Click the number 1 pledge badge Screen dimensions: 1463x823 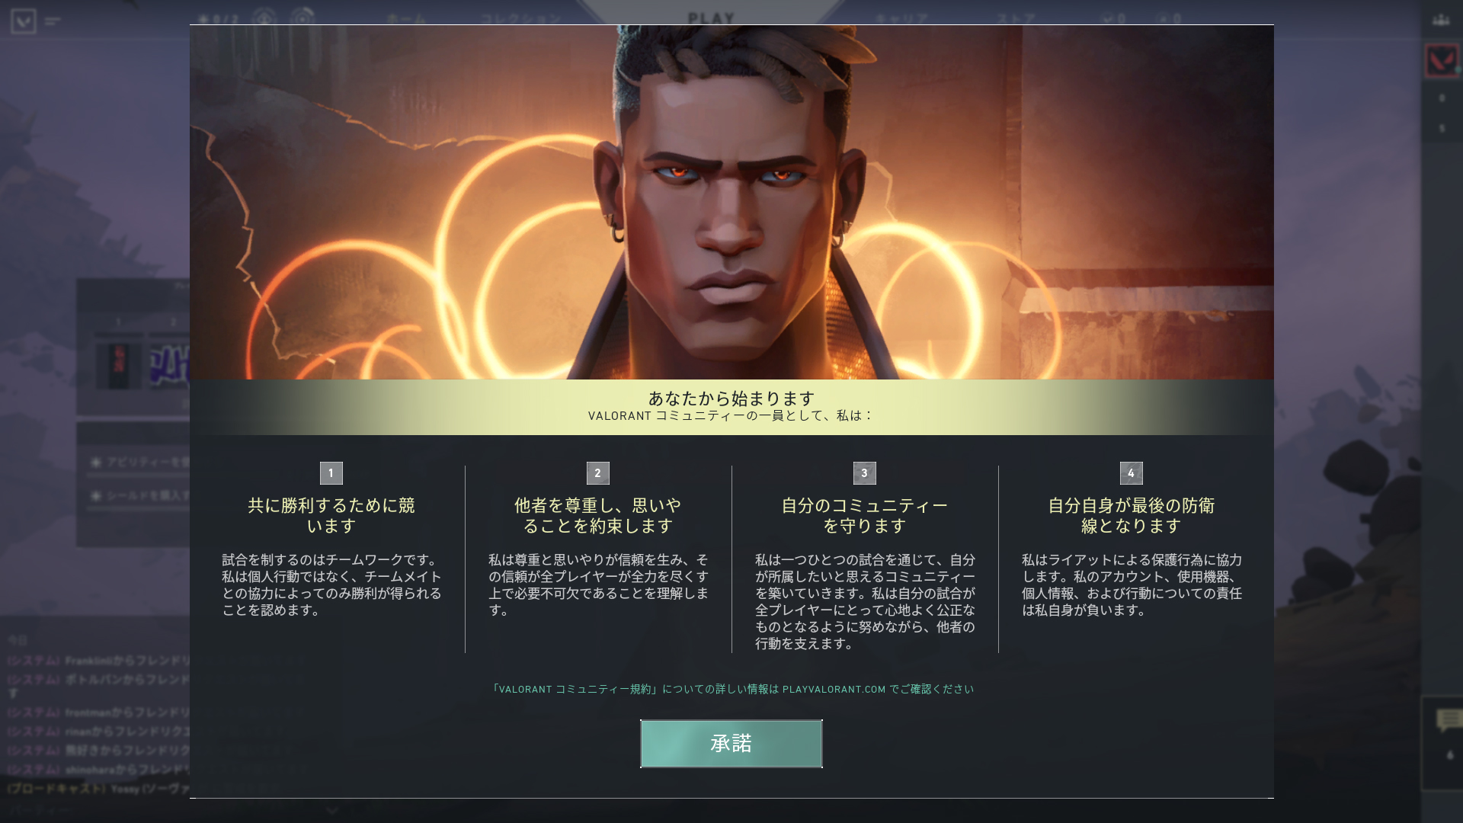331,473
